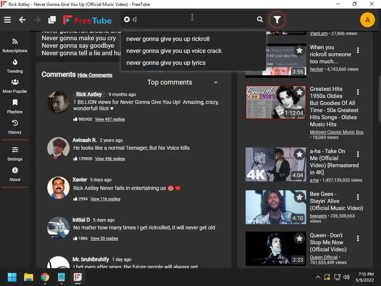Click inside the search input field

click(193, 19)
